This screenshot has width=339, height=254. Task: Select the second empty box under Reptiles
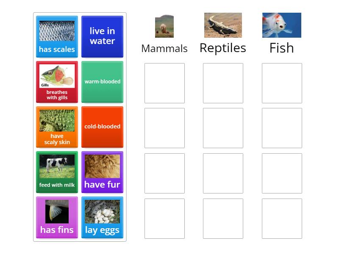tap(222, 128)
